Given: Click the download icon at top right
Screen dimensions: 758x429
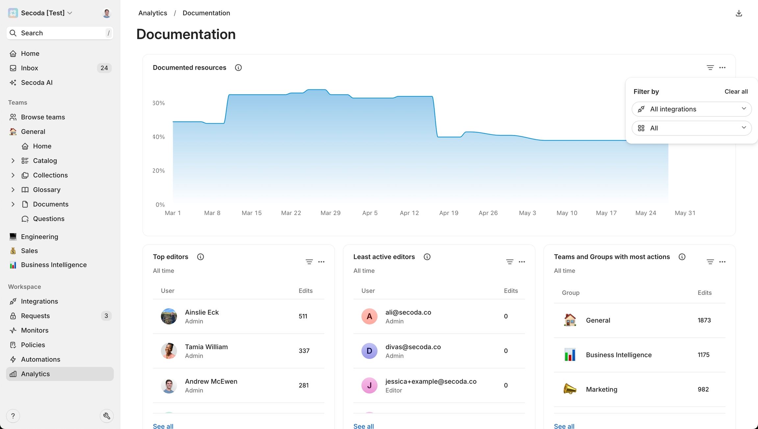Looking at the screenshot, I should point(739,13).
